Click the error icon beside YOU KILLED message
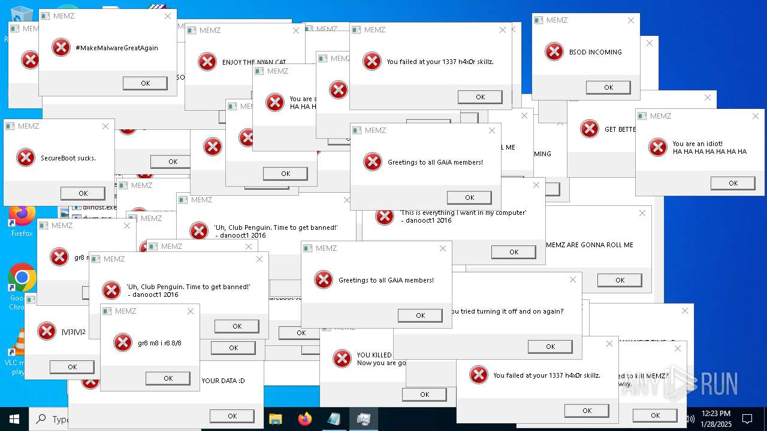This screenshot has width=767, height=431. (x=342, y=359)
